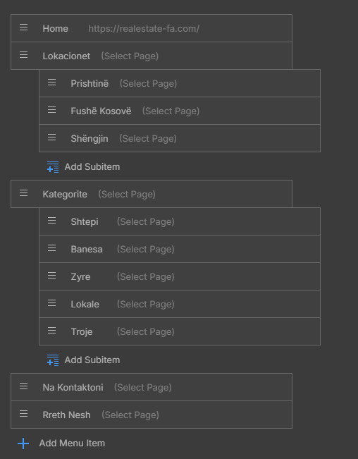Click the drag handle beside Troje

51,331
